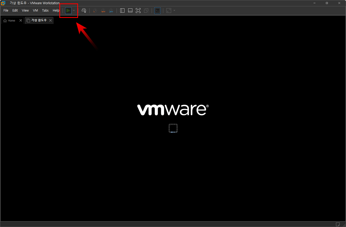Toggle the thumbnail bar
Image resolution: width=346 pixels, height=227 pixels.
[130, 11]
